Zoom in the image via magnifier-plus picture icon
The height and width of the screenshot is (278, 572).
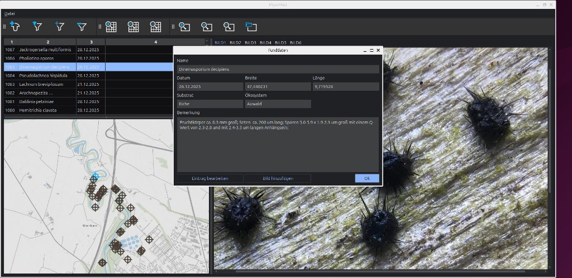(185, 26)
